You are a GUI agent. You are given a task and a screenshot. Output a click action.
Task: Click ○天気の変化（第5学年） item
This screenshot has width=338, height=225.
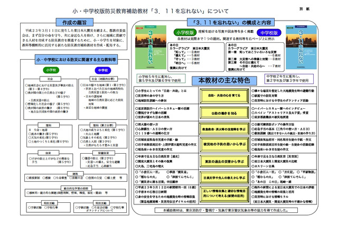point(43,137)
